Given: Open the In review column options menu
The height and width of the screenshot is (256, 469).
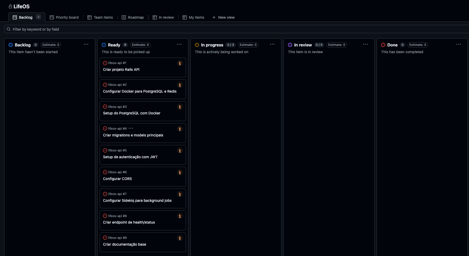Looking at the screenshot, I should (365, 44).
